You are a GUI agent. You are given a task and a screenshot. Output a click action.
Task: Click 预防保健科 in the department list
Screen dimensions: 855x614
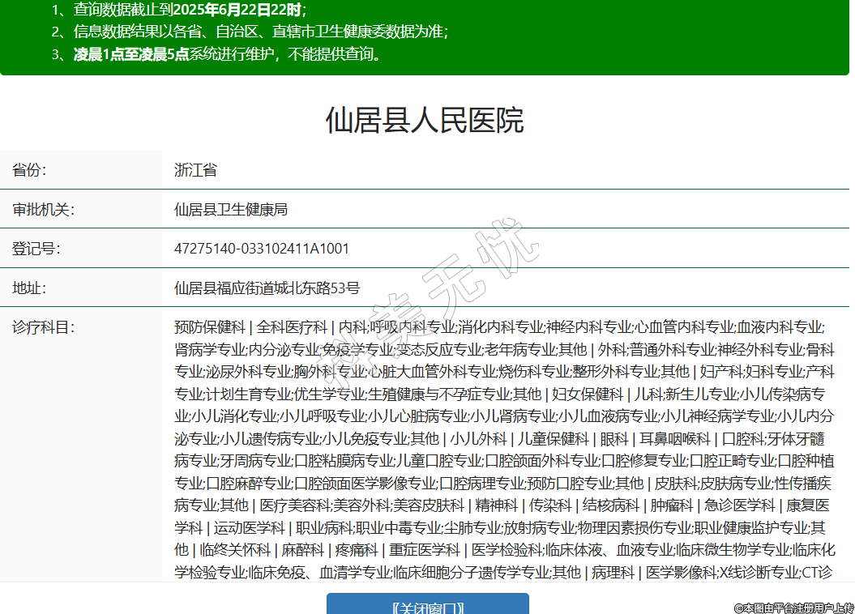point(209,327)
